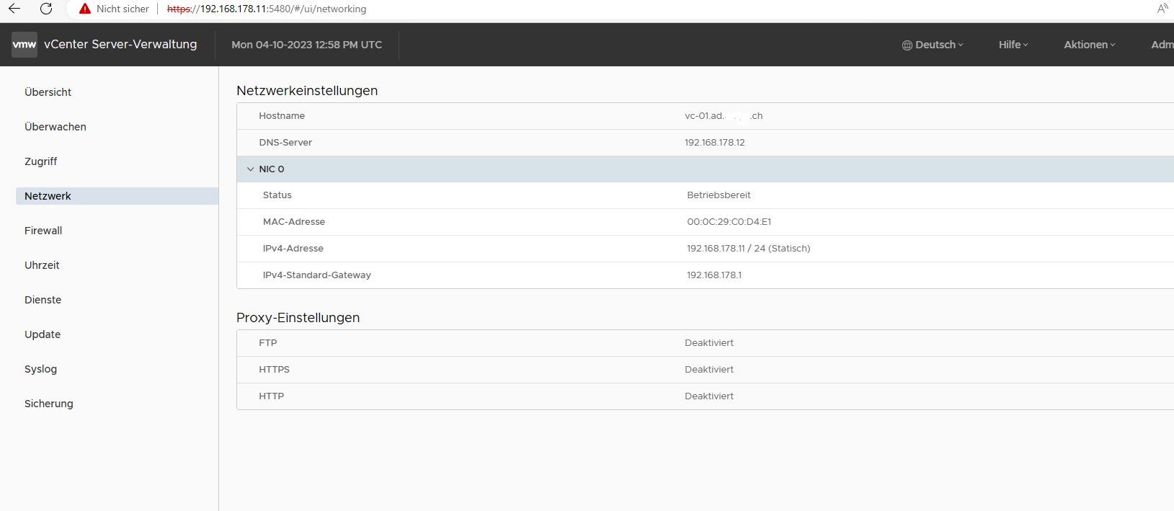Select Zugriff in the sidebar
1174x511 pixels.
coord(41,161)
